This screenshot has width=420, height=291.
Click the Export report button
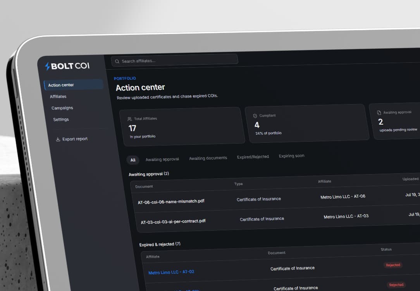point(72,139)
